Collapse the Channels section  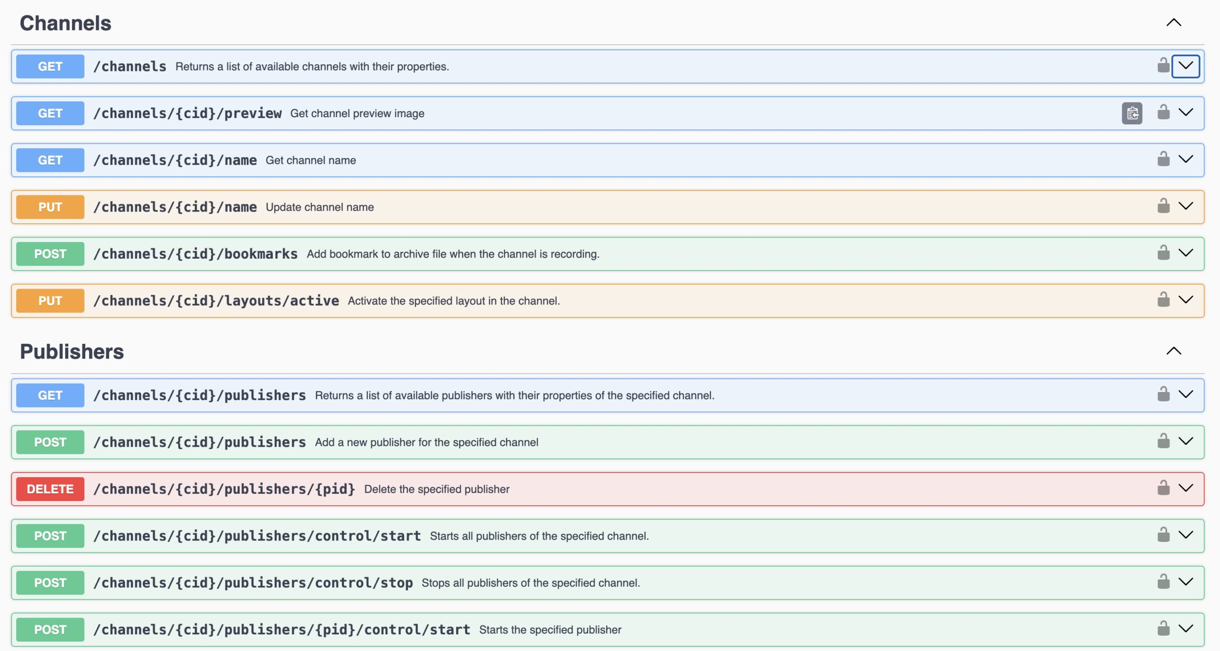point(1174,23)
